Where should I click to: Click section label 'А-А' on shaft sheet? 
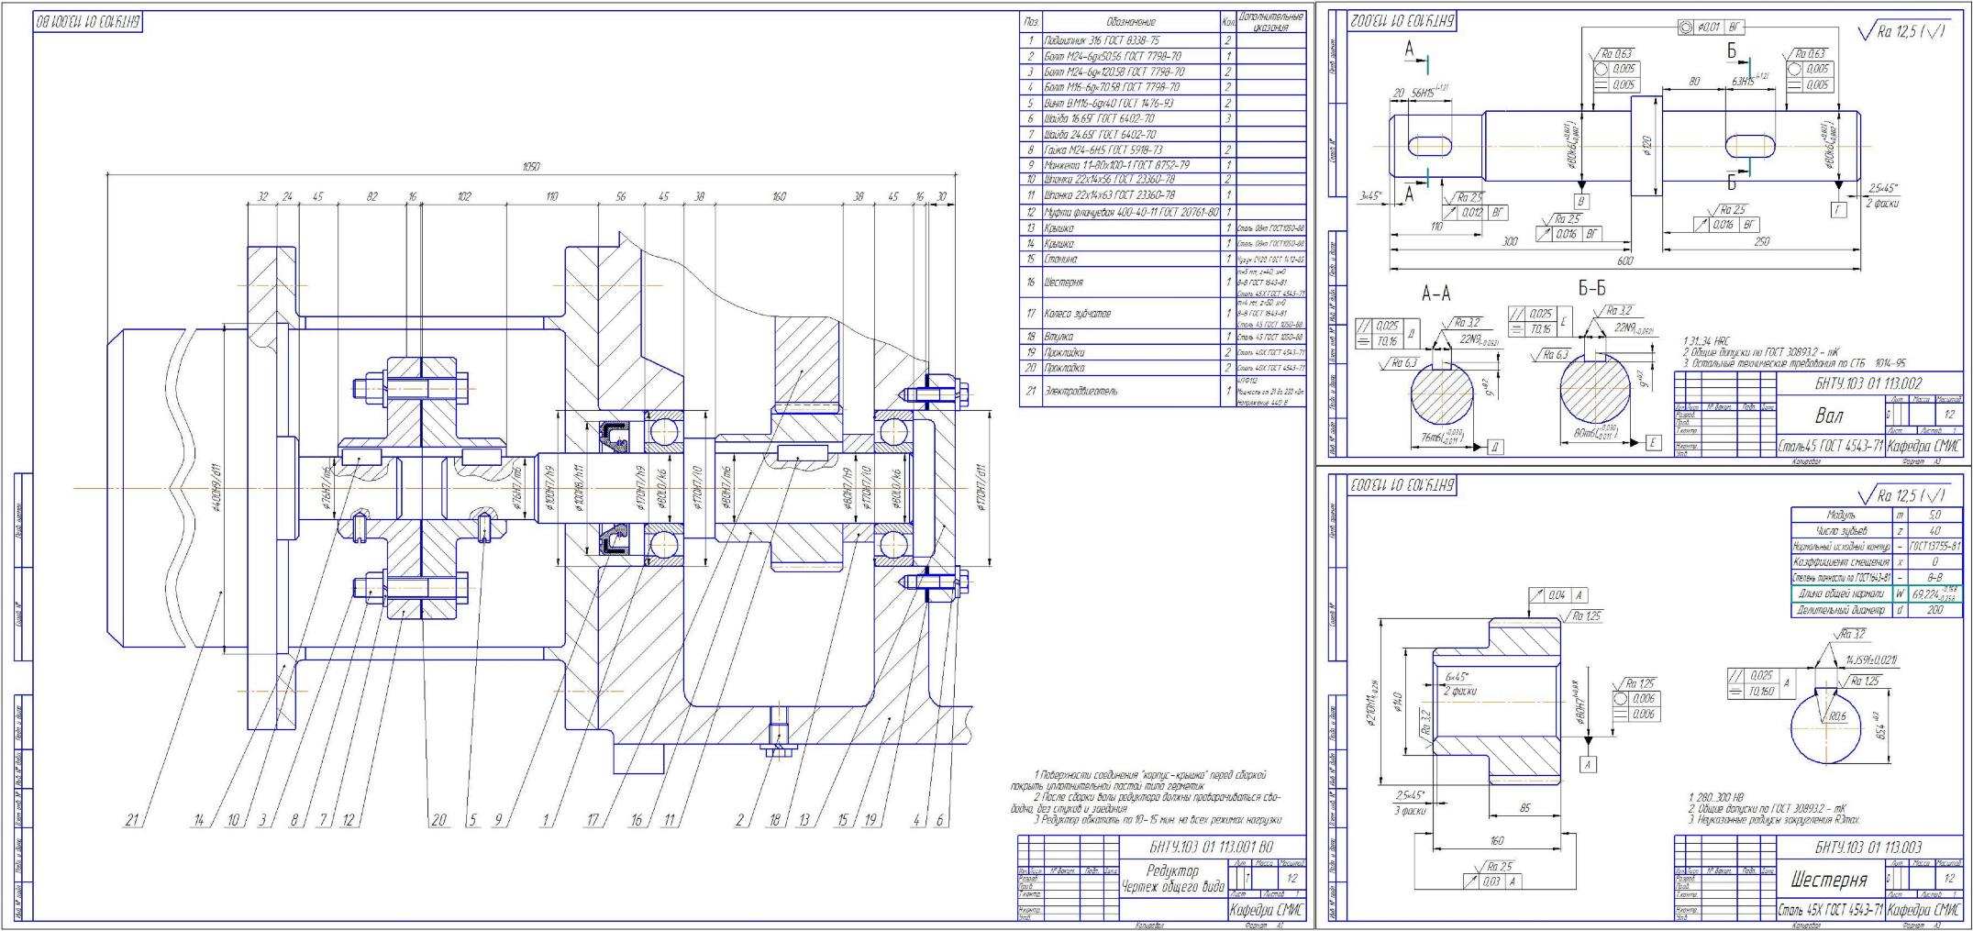point(1435,294)
